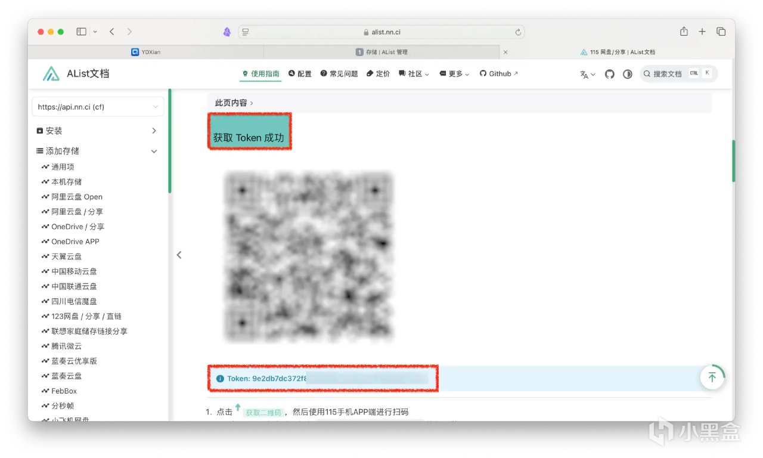Open the Safari share menu

coord(684,32)
